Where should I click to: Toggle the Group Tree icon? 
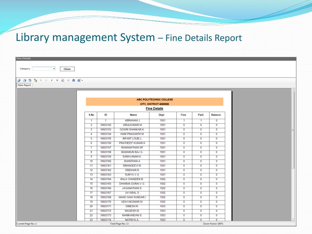[35, 80]
